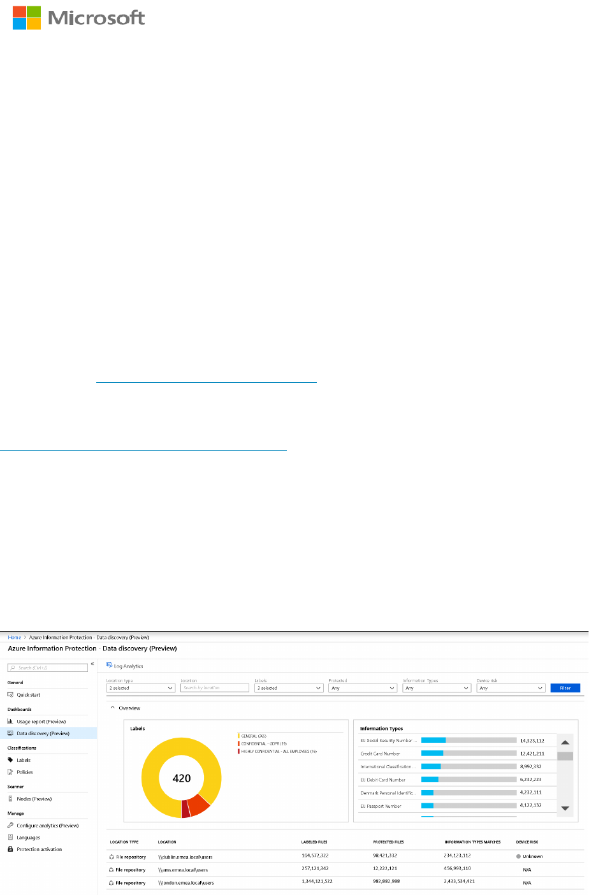Click the PROTECTED FILES column header
Screen dimensions: 589x895
(x=388, y=842)
